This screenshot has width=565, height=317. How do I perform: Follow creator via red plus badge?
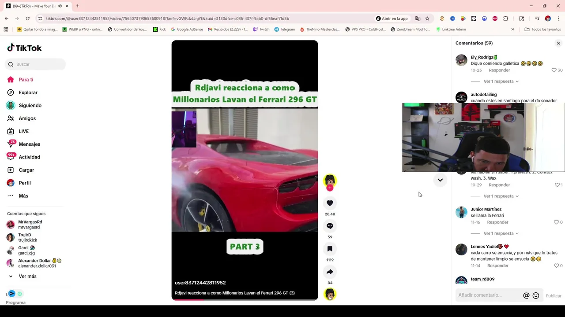click(330, 188)
